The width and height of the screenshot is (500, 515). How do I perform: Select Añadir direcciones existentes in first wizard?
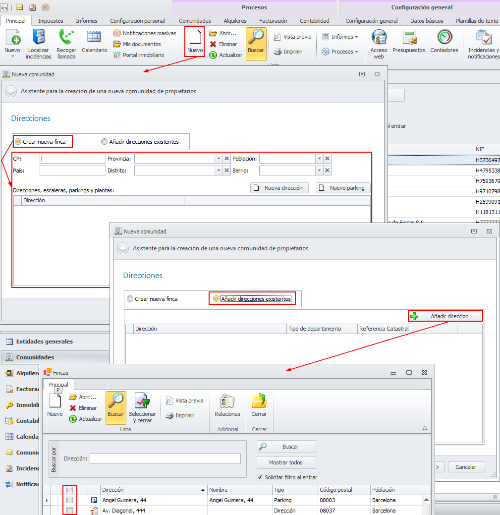click(140, 142)
